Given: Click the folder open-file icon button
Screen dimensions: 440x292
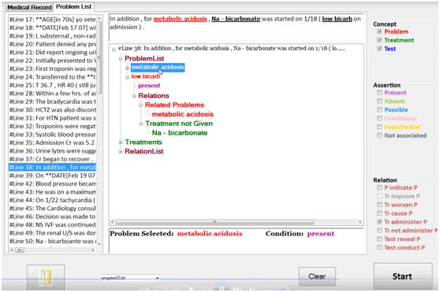Looking at the screenshot, I should click(46, 276).
